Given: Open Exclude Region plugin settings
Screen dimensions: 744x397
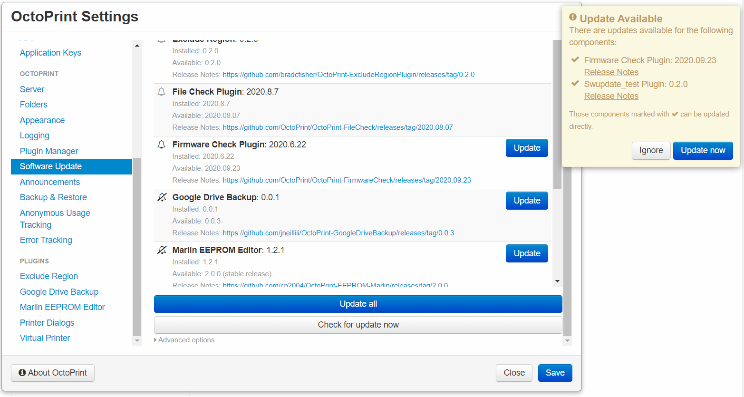Looking at the screenshot, I should click(49, 276).
